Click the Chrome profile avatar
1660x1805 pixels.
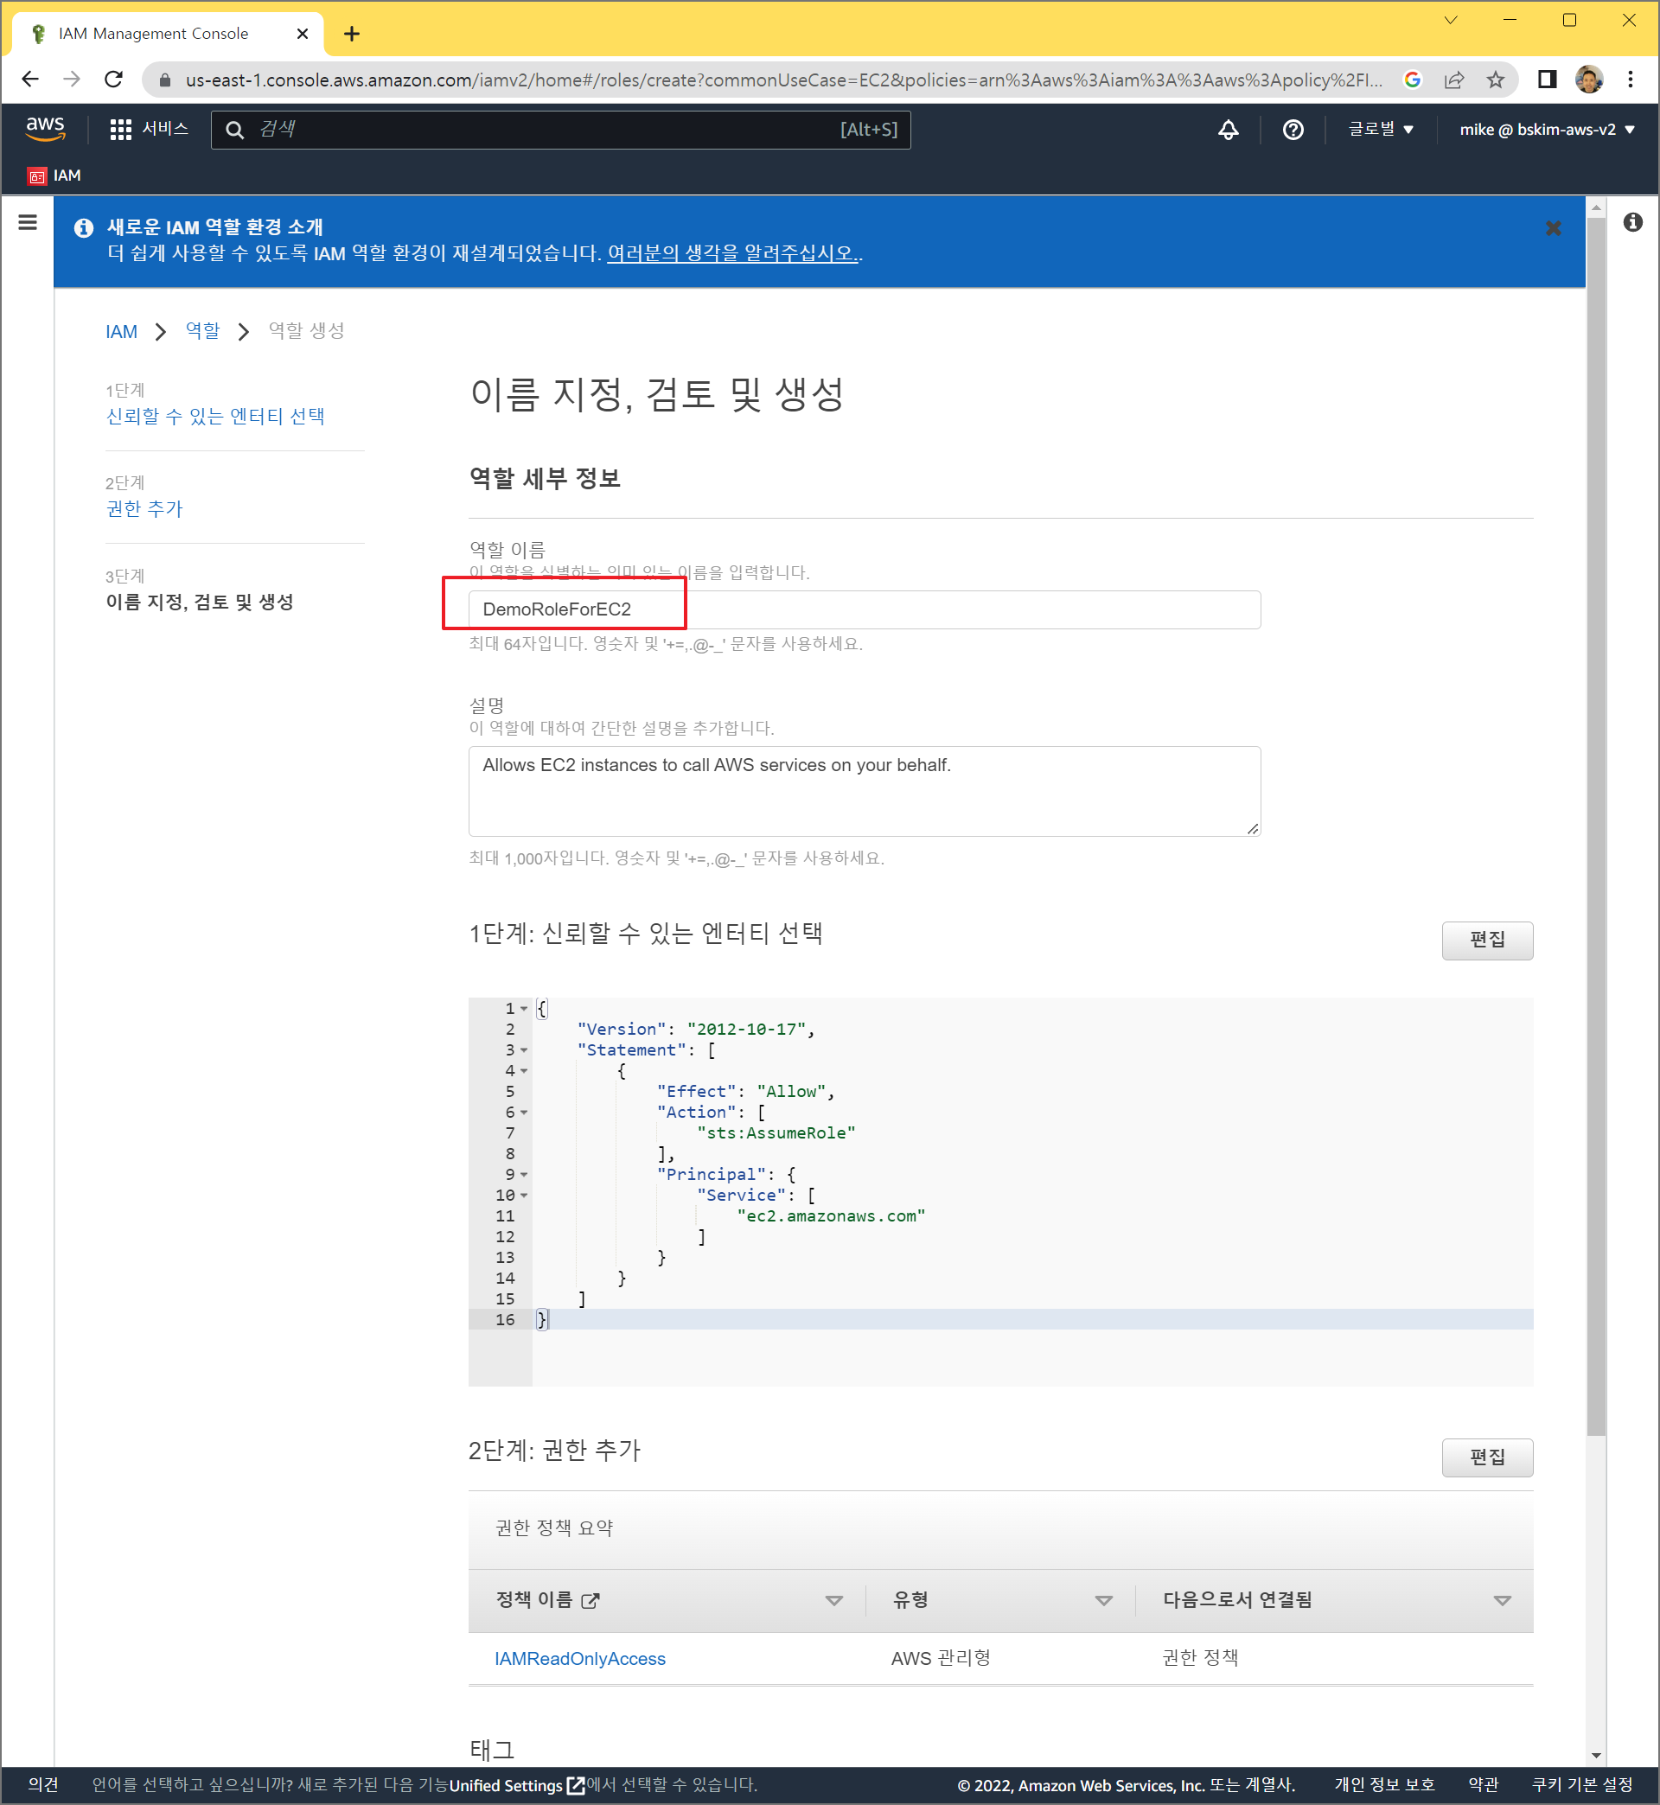click(1588, 79)
